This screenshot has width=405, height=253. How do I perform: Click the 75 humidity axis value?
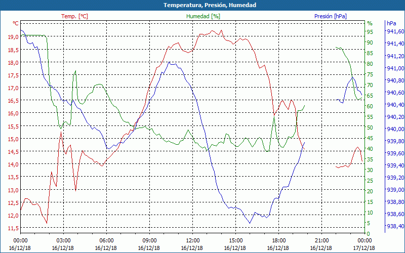(370, 74)
